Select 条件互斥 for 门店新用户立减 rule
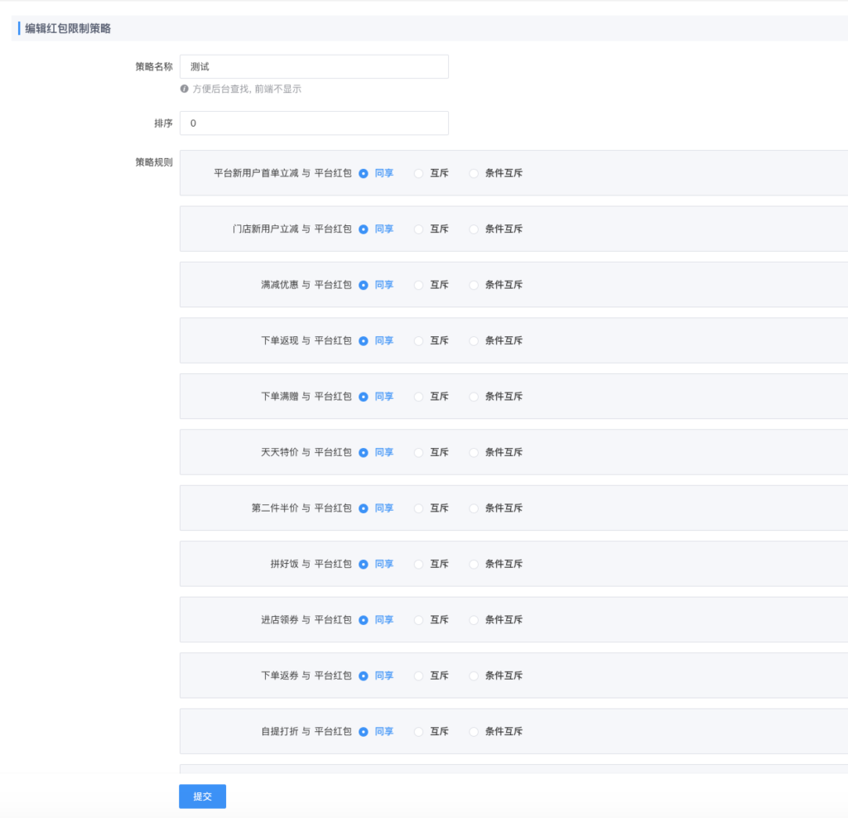 [475, 229]
